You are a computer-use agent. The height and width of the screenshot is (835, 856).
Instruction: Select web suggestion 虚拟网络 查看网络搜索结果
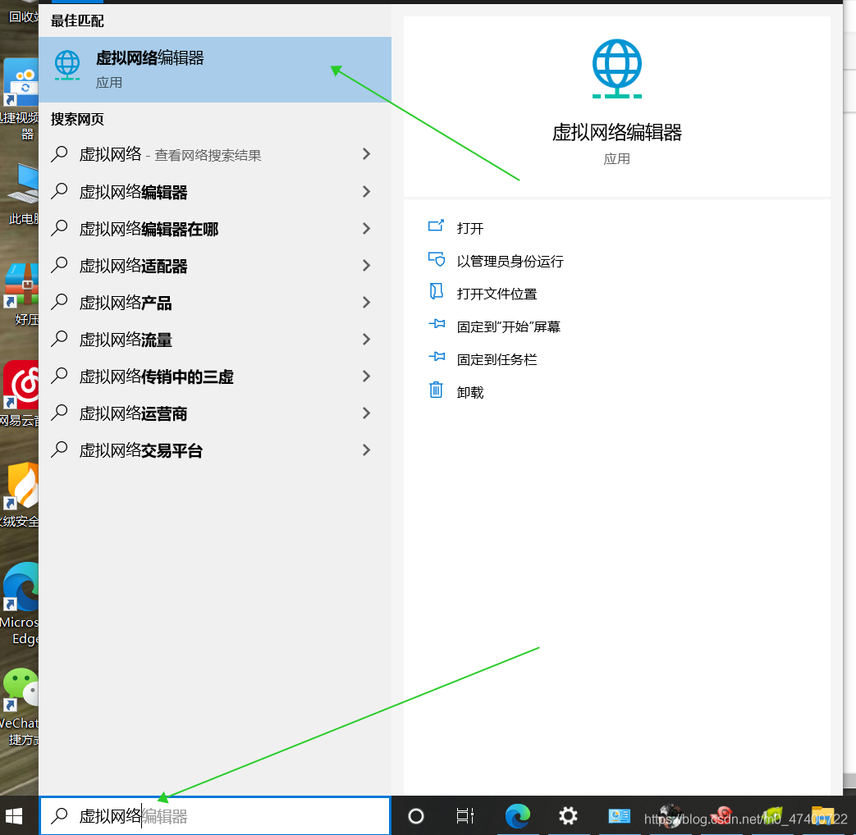click(214, 154)
